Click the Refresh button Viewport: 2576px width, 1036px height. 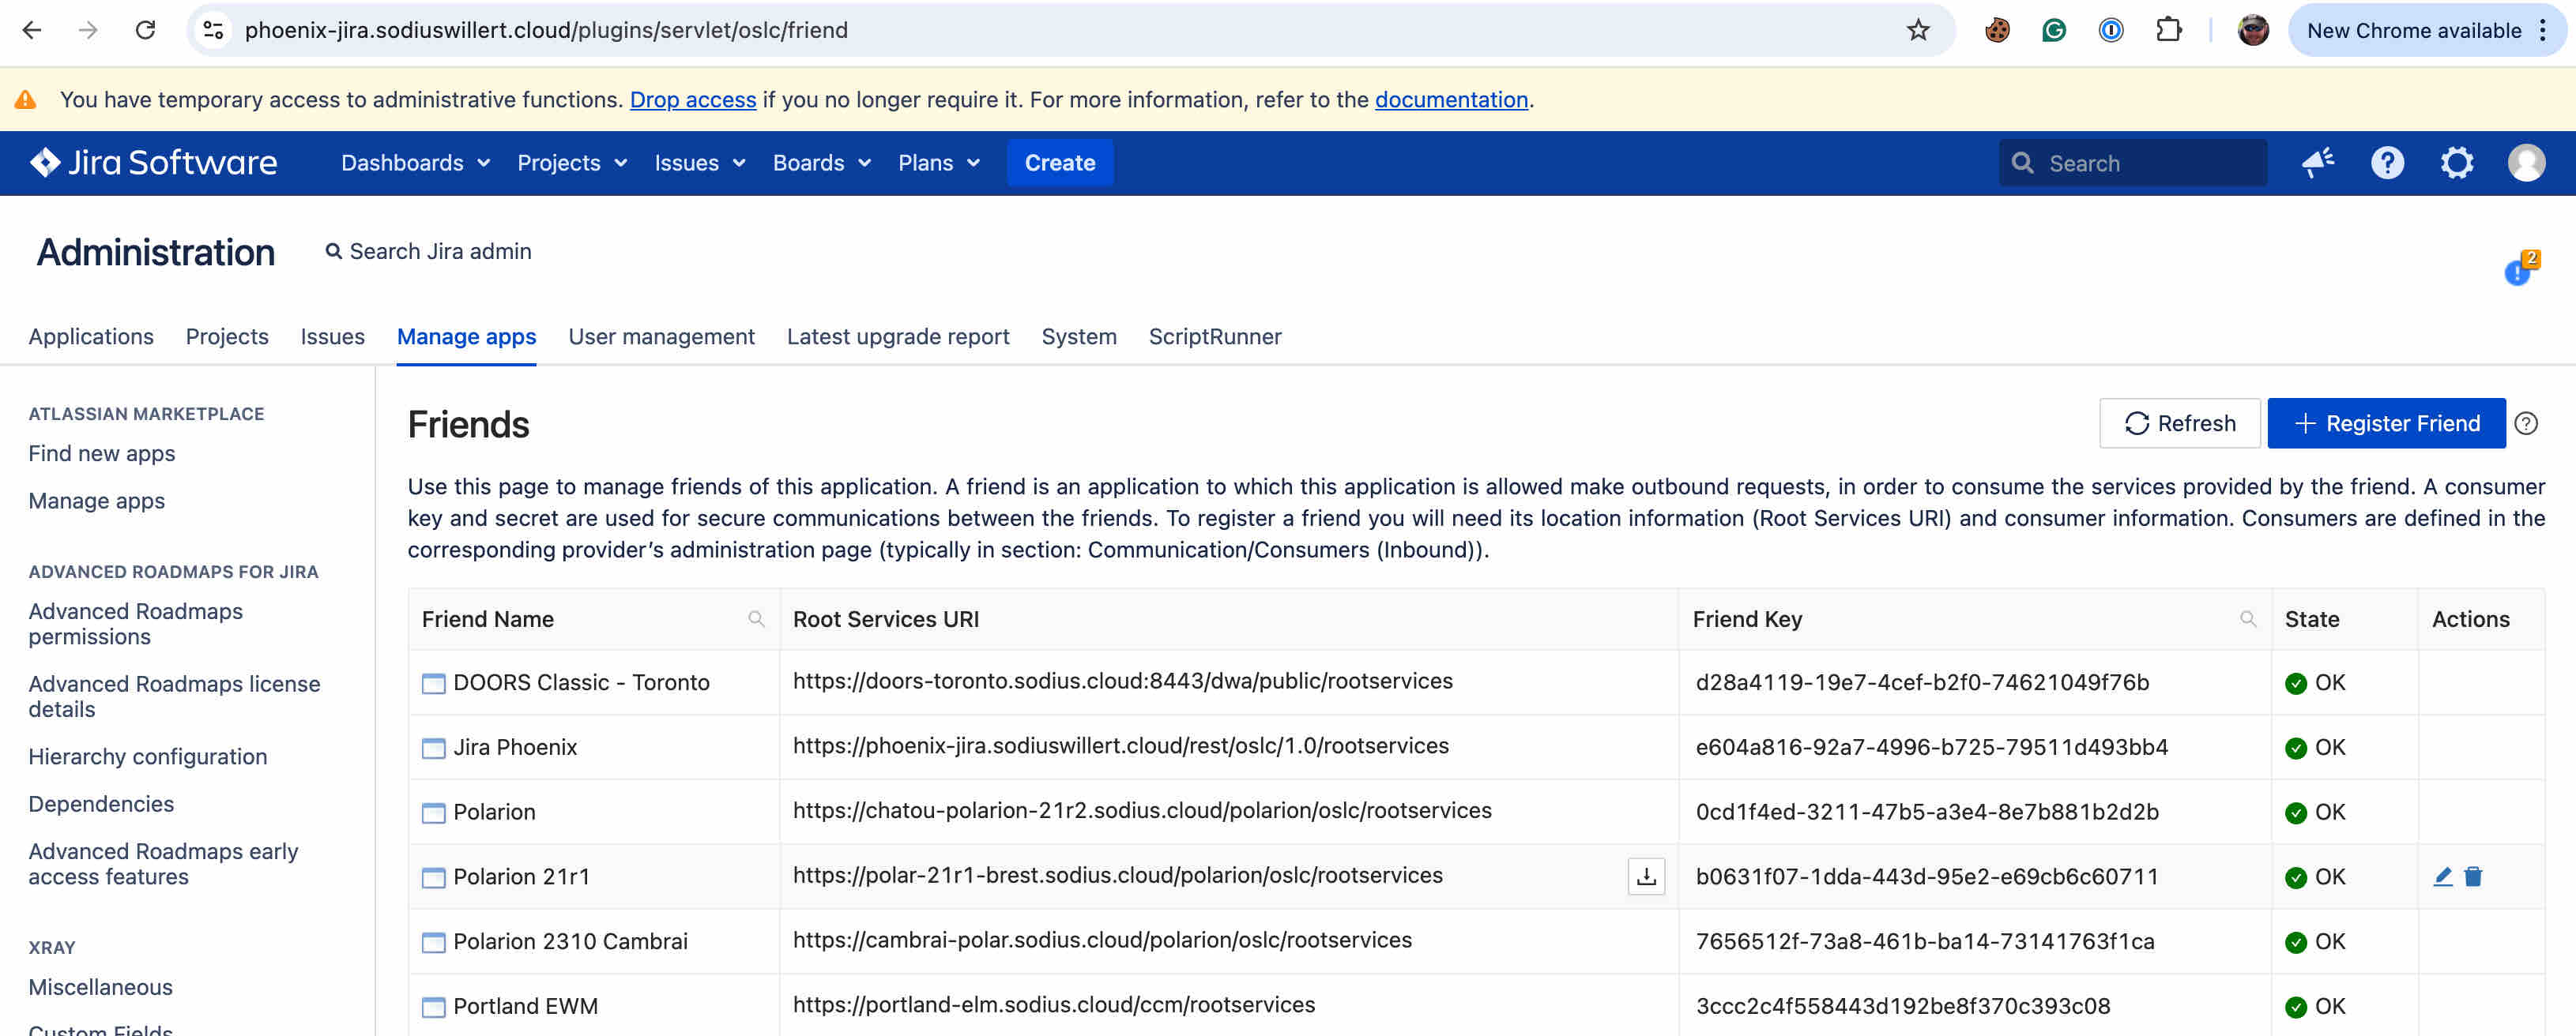(x=2179, y=423)
